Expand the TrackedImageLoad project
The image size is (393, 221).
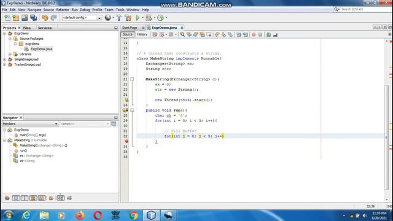[4, 64]
